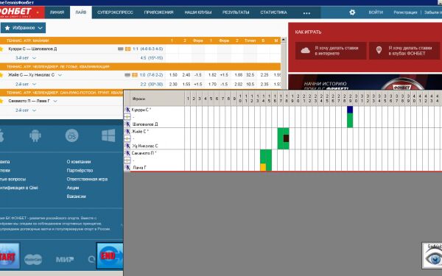Screen dimensions: 442x276
Task: Open the СТАТИСТИКА tab
Action: point(273,13)
